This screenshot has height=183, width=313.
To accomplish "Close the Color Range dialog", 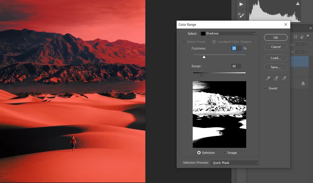I will coord(286,25).
